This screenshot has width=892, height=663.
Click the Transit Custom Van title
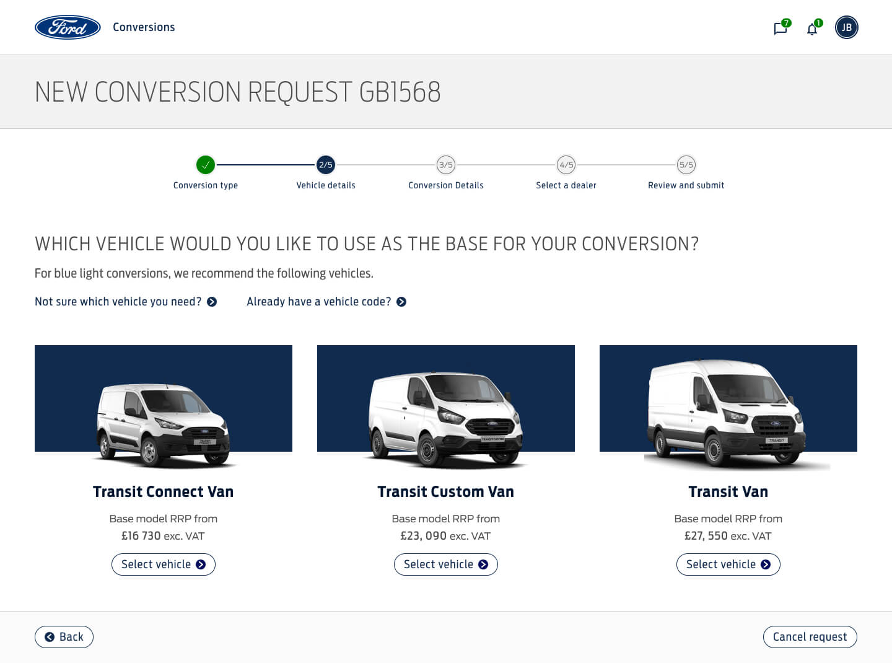[x=446, y=492]
